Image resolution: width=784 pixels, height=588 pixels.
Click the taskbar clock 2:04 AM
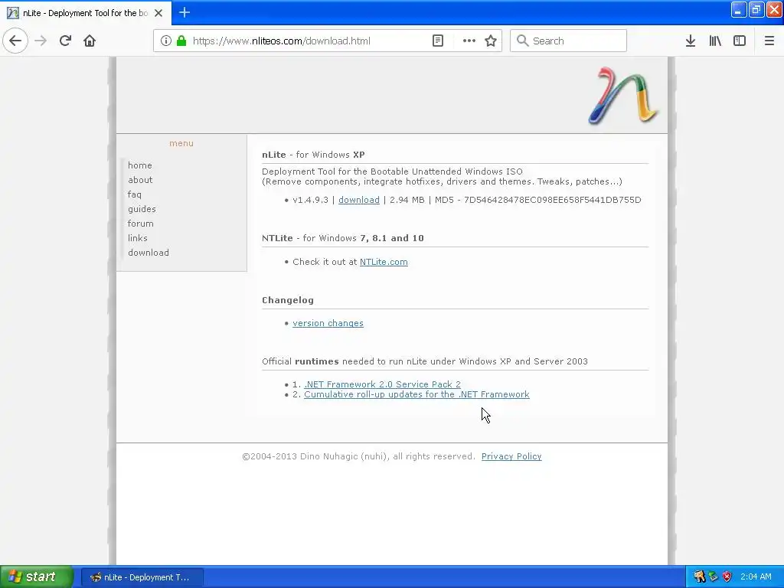(x=756, y=577)
